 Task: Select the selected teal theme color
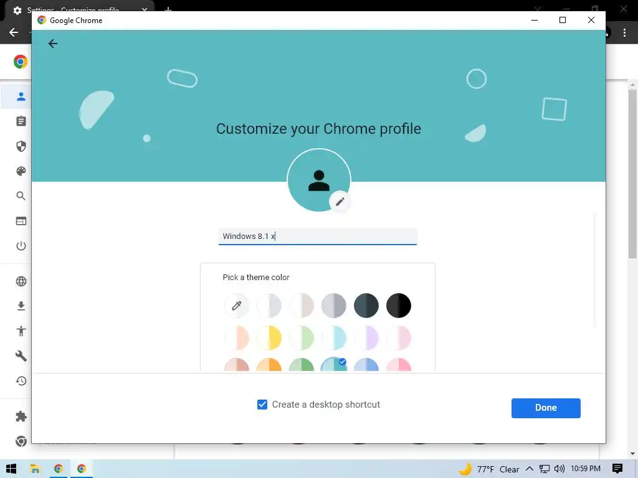(334, 365)
